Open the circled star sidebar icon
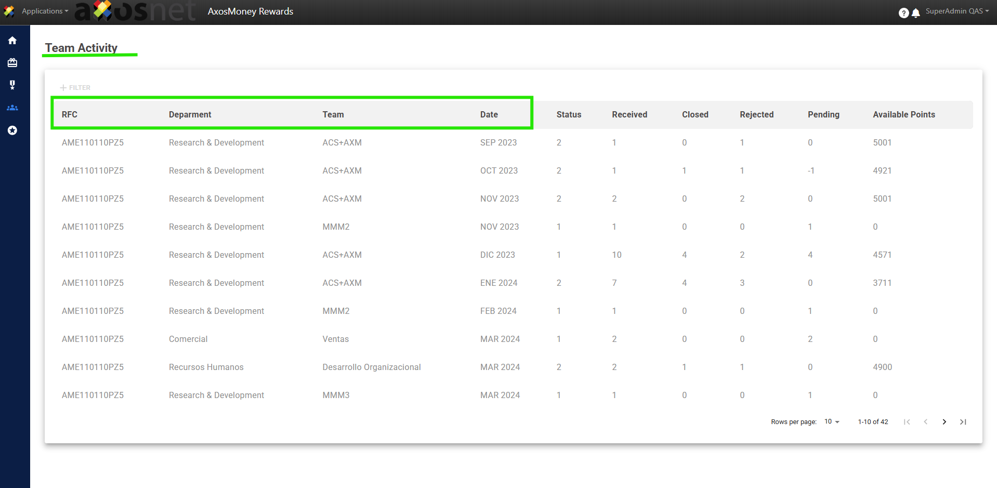 pos(12,130)
